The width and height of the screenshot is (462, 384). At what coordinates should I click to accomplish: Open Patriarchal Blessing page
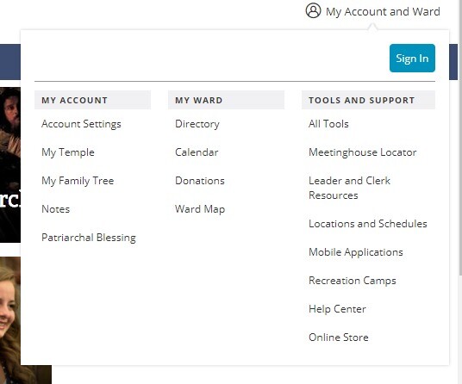point(89,238)
